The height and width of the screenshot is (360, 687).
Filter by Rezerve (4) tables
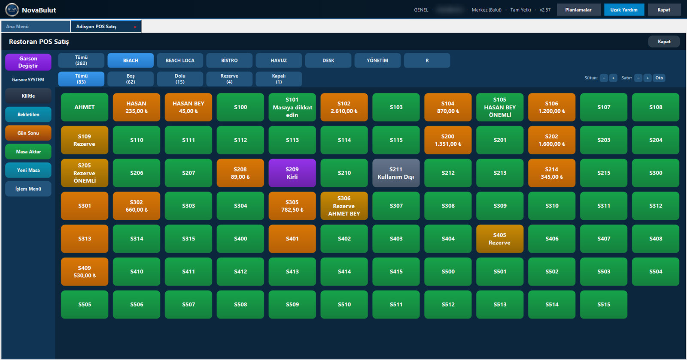click(229, 79)
